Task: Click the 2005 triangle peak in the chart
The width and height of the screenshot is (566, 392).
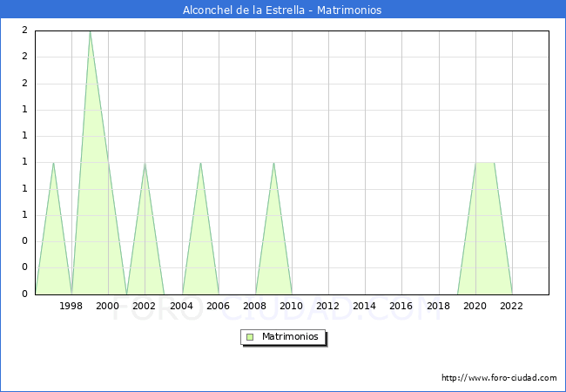Action: tap(200, 163)
